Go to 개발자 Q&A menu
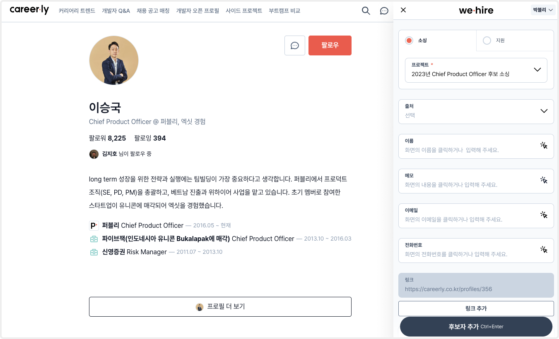 point(116,11)
